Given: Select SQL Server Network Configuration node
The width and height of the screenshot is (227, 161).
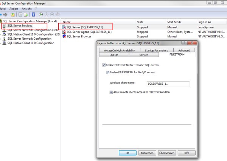Looking at the screenshot, I should tap(30, 39).
